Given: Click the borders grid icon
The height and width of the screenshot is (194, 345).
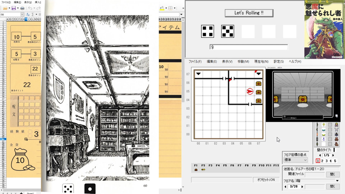Looking at the screenshot, I should [170, 8].
